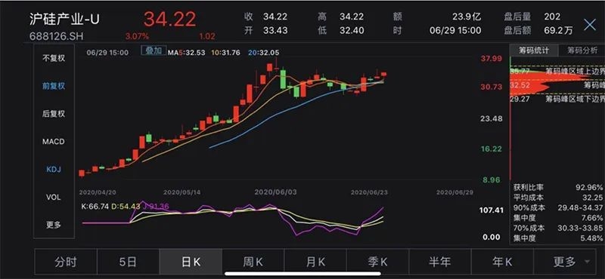Click the 2020/06/23 date on the axis
The image size is (605, 279).
369,192
